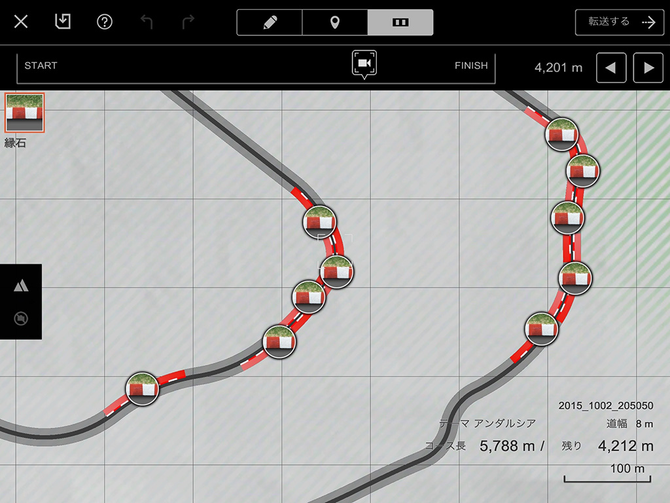This screenshot has height=503, width=670.
Task: Switch to the pencil drawing tab
Action: coord(269,22)
